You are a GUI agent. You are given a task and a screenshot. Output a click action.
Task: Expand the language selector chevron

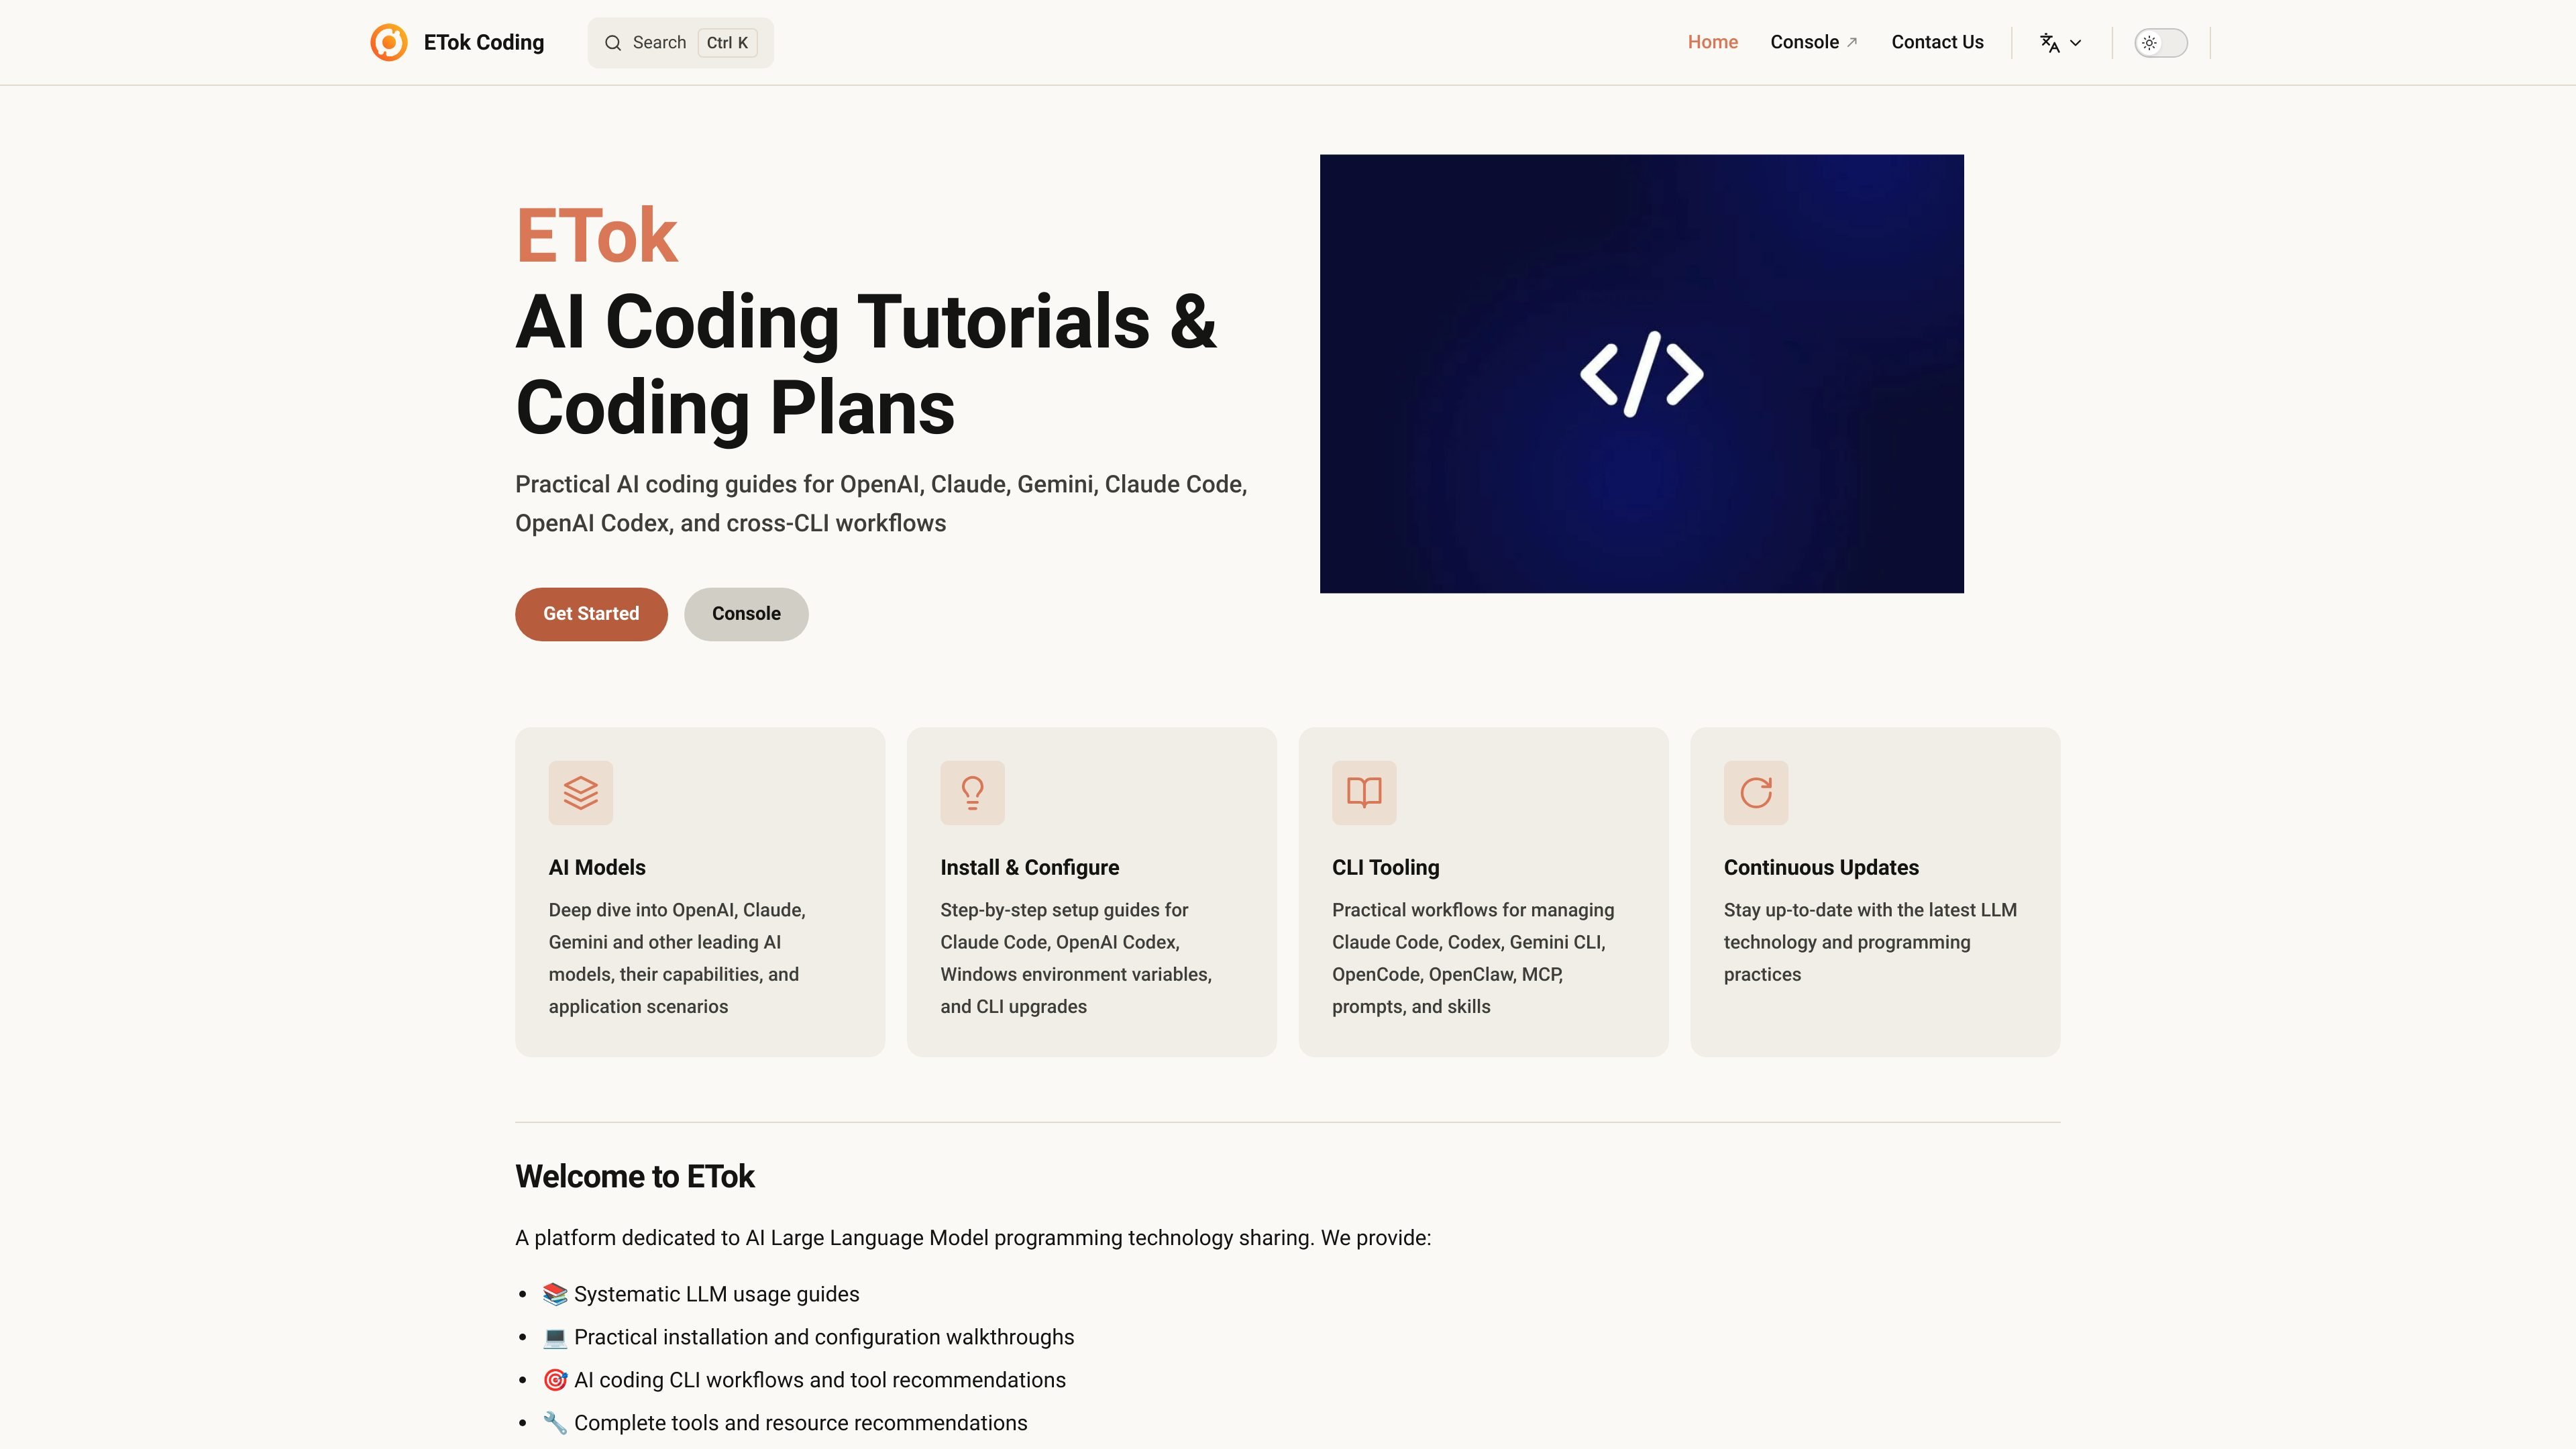(2075, 43)
